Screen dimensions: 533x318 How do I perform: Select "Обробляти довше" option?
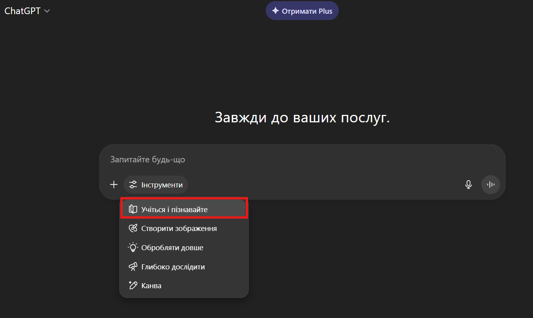172,247
